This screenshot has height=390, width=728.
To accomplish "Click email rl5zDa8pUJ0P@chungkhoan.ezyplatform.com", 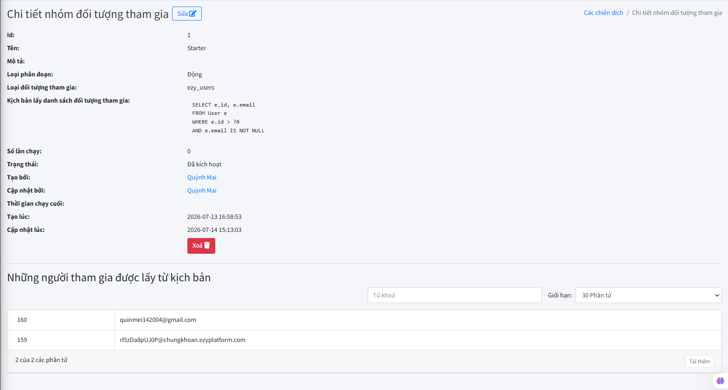I will [183, 340].
